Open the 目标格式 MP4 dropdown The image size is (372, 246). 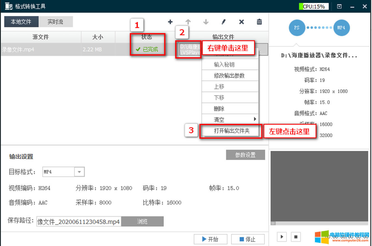tap(63, 172)
